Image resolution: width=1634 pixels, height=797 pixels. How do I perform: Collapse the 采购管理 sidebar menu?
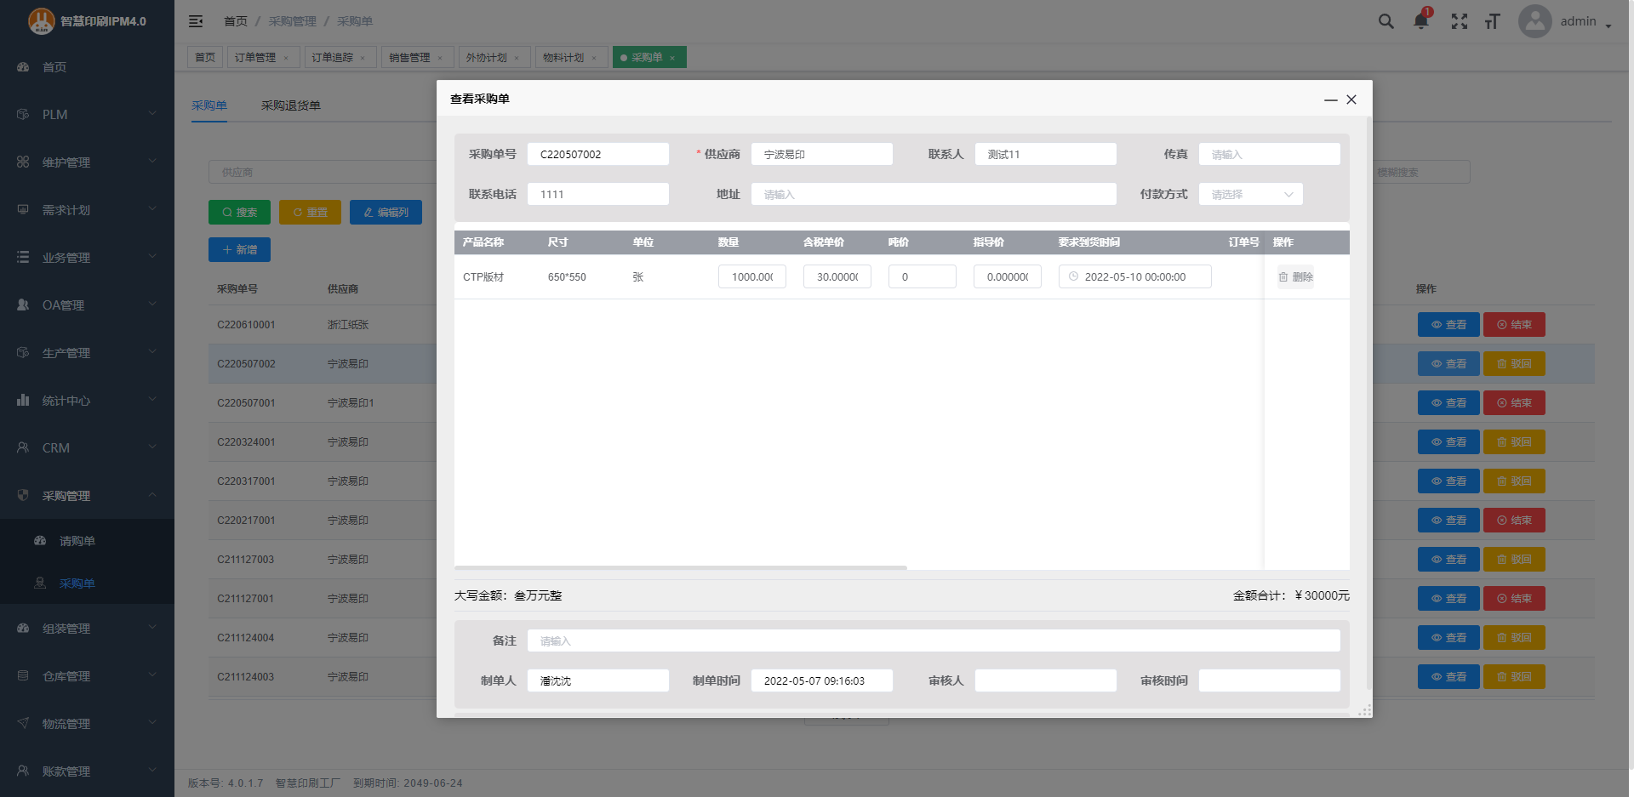coord(87,496)
